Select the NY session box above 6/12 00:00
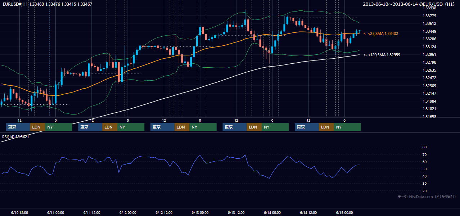The width and height of the screenshot is (460, 216). click(131, 127)
